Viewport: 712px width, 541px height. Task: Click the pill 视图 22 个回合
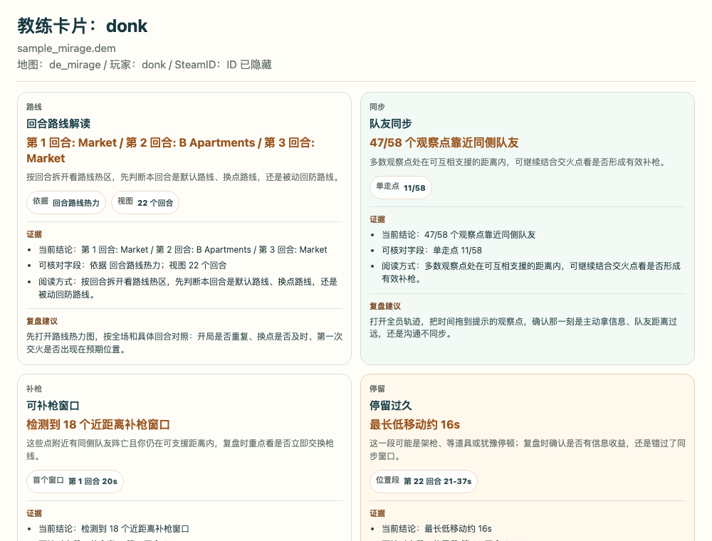point(145,202)
